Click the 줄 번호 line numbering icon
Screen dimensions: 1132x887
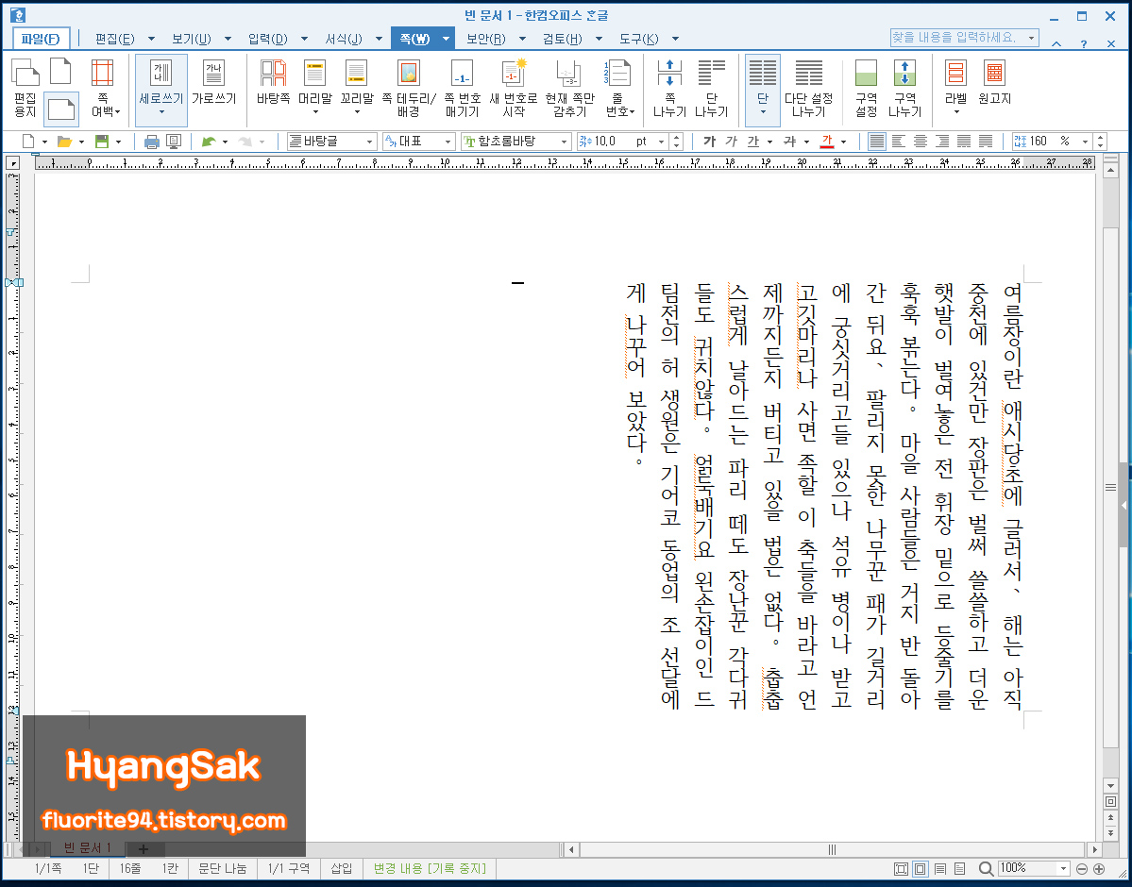click(x=620, y=88)
